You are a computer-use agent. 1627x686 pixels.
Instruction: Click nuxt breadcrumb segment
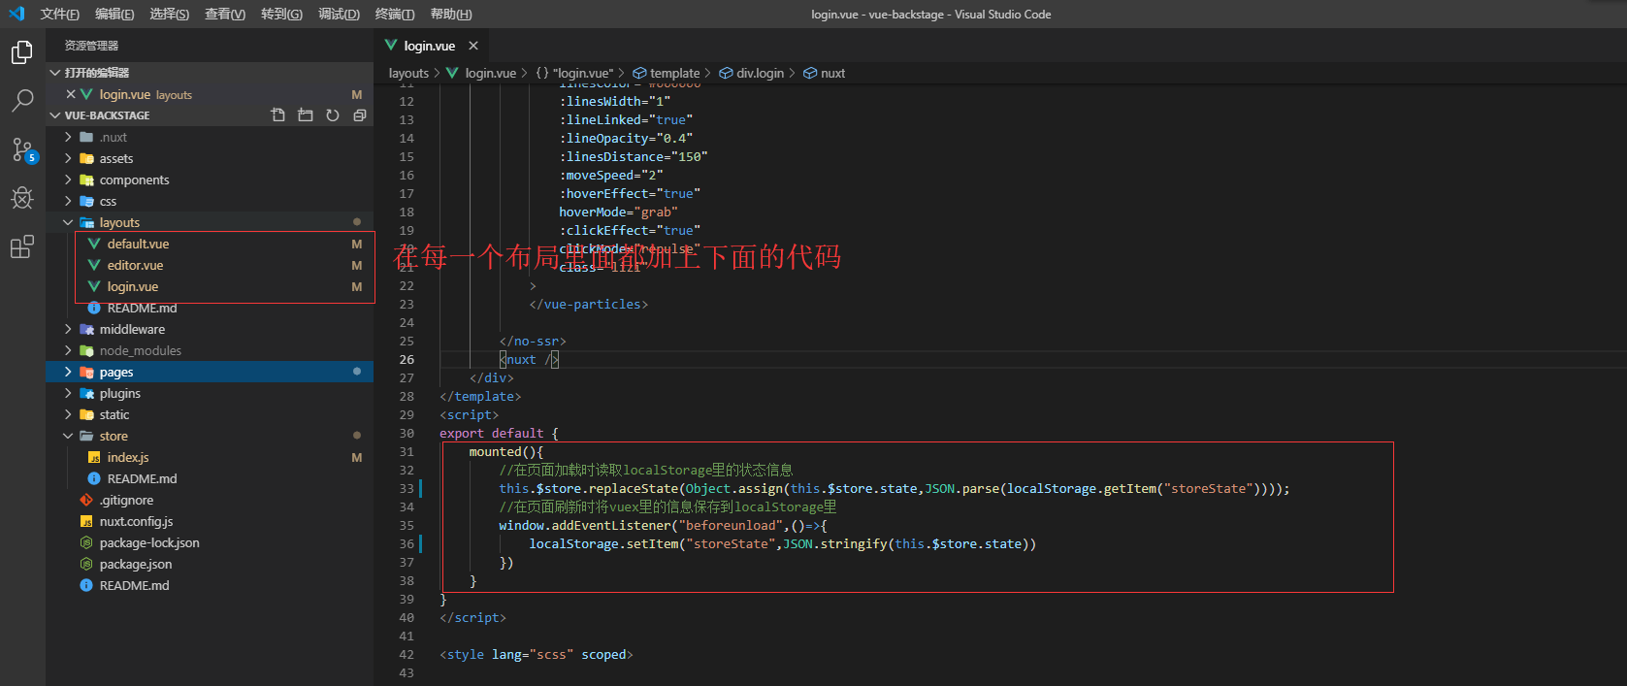pos(824,73)
